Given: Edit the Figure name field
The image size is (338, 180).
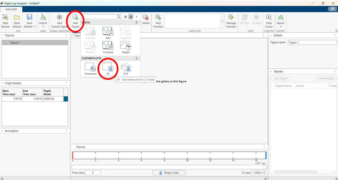Looking at the screenshot, I should pyautogui.click(x=312, y=42).
